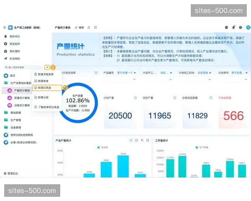Open the help question mark icon
The height and width of the screenshot is (201, 251).
[x=241, y=28]
